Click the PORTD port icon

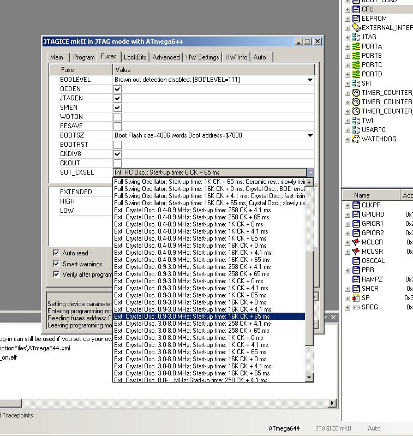[356, 74]
